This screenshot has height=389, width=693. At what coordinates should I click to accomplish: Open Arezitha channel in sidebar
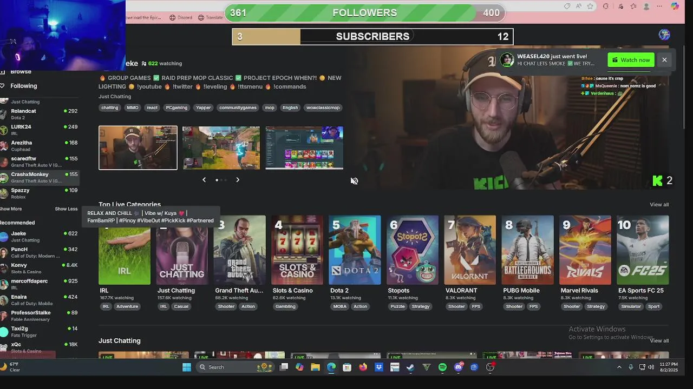[39, 146]
